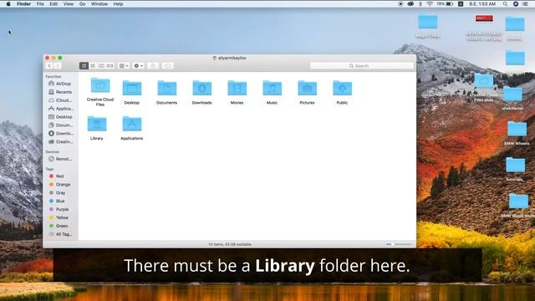Click the status bar text "10 items"
535x301 pixels.
[x=215, y=244]
